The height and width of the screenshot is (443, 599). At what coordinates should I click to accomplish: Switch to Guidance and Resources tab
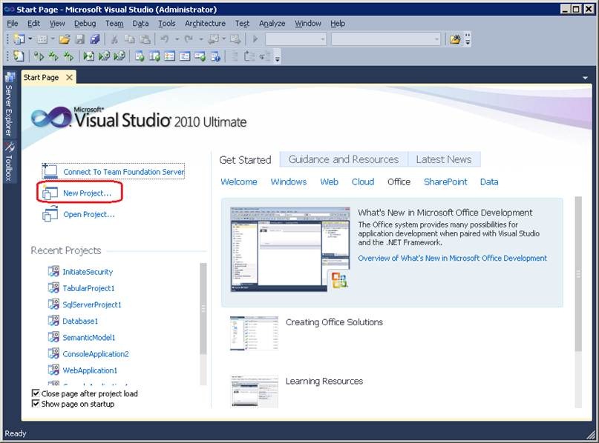344,159
